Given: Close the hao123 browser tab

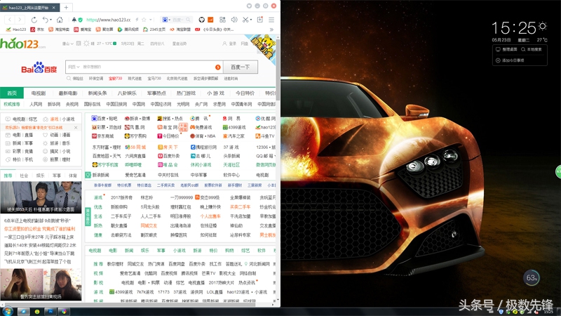Looking at the screenshot, I should 54,8.
